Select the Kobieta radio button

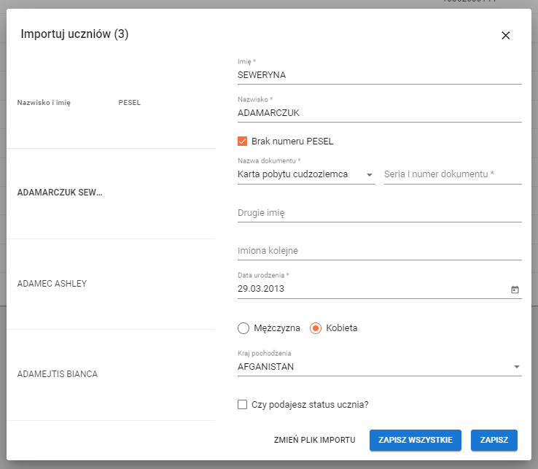click(316, 328)
